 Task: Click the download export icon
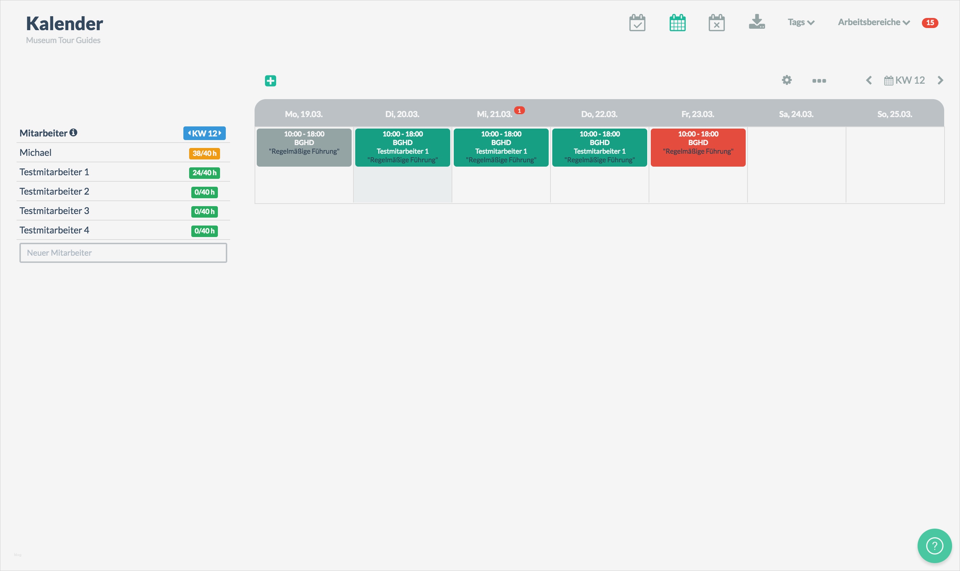pyautogui.click(x=756, y=22)
